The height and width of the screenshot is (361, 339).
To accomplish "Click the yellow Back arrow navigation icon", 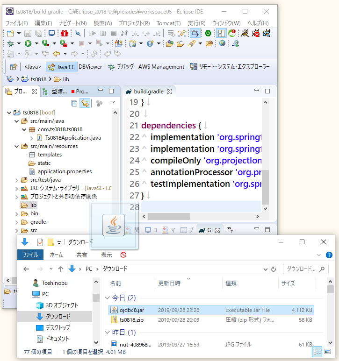I will point(57,54).
